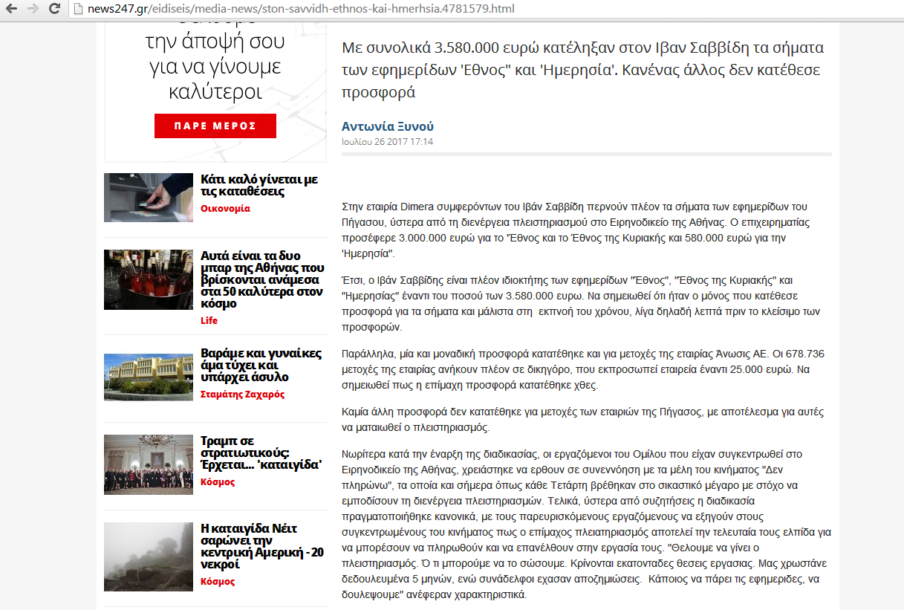
Task: Select the Οικονομία category link
Action: (x=225, y=209)
